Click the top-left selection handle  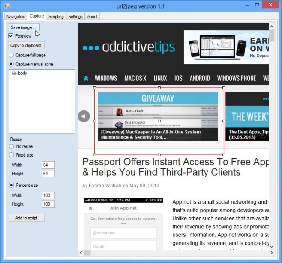coord(95,88)
